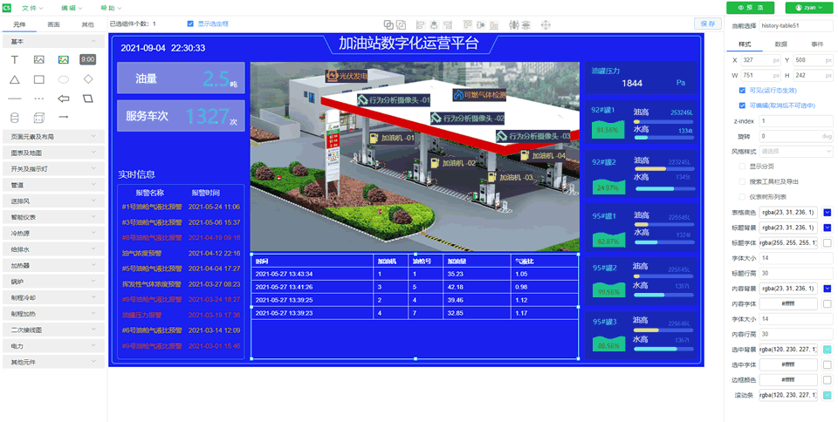
Task: Choose the diamond shape element
Action: (x=88, y=79)
